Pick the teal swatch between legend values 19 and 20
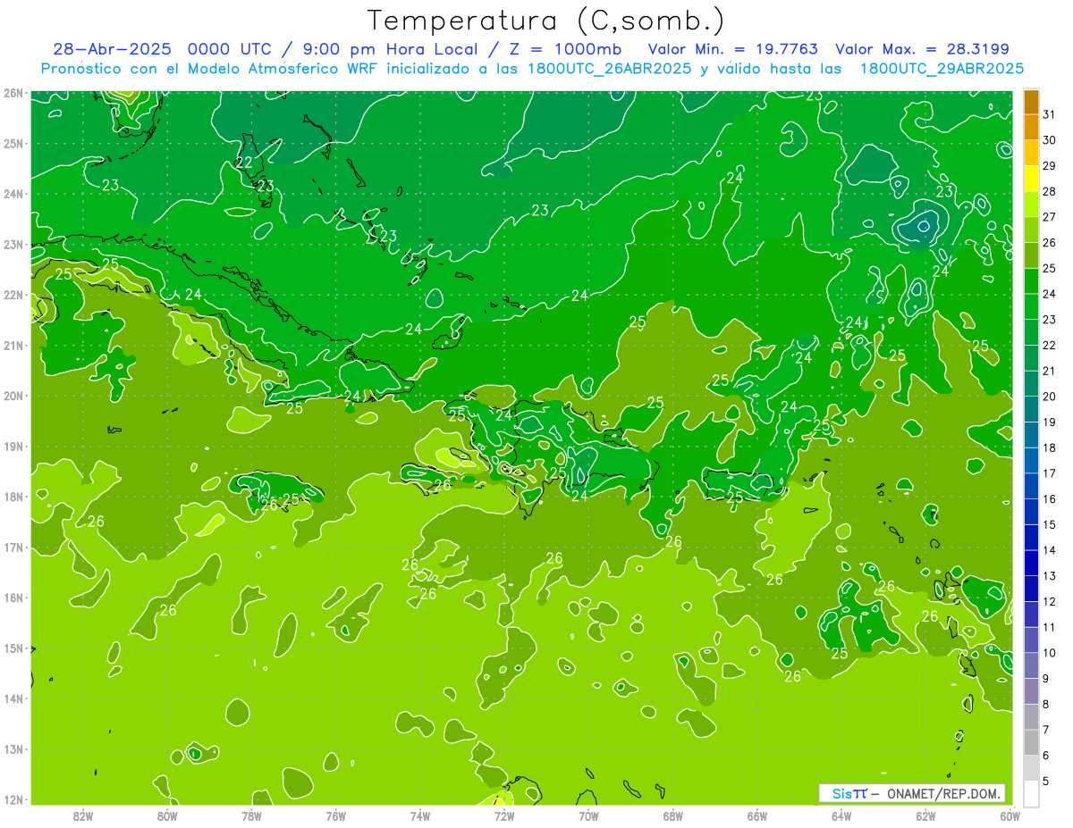 tap(1031, 409)
